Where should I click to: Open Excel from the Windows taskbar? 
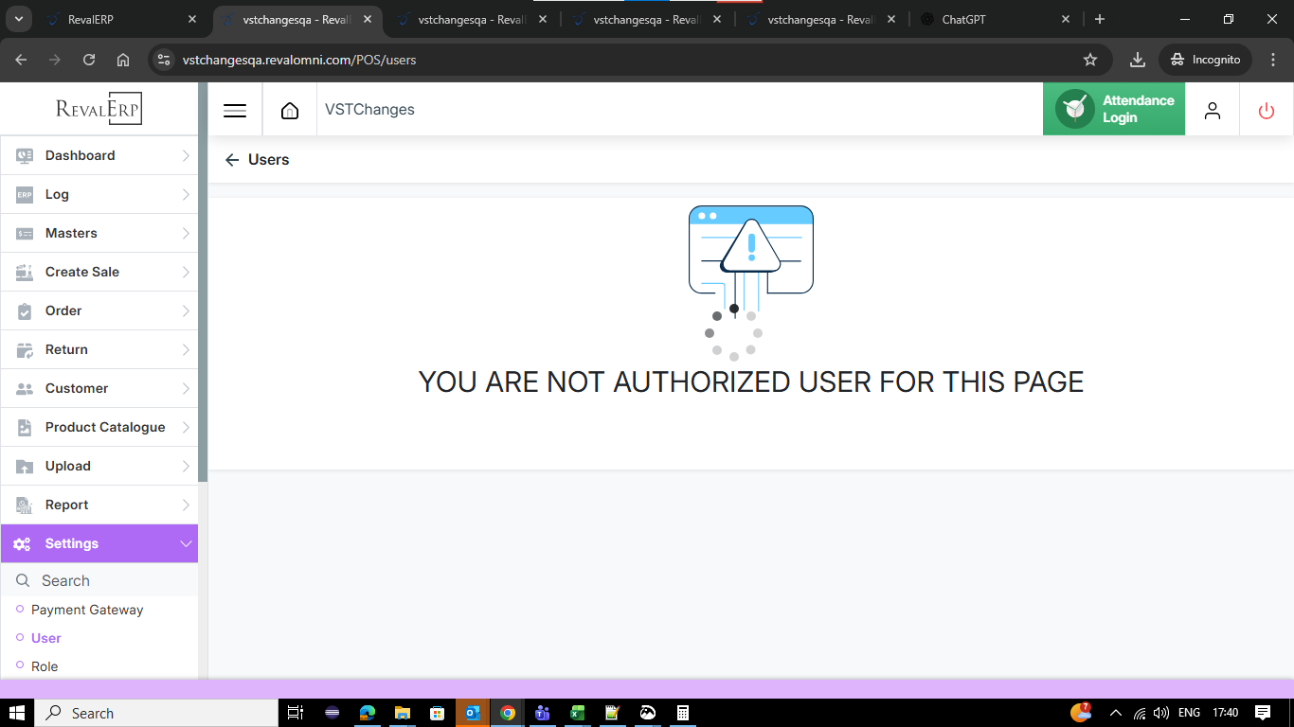(x=577, y=713)
